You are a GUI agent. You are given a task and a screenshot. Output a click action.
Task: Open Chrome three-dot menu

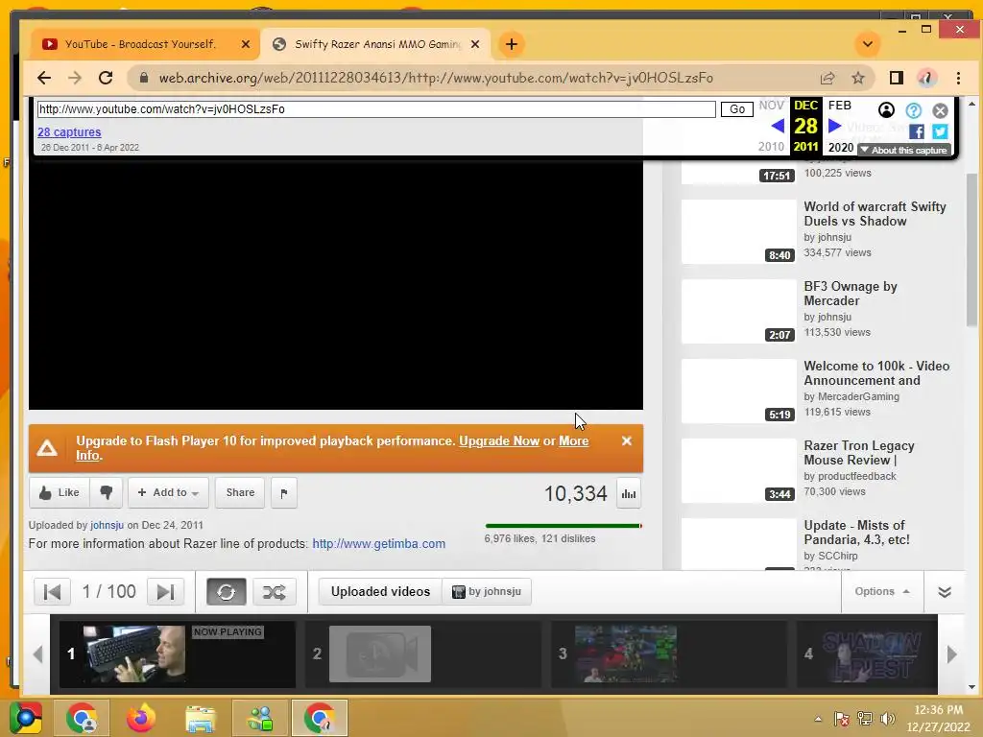(x=958, y=78)
